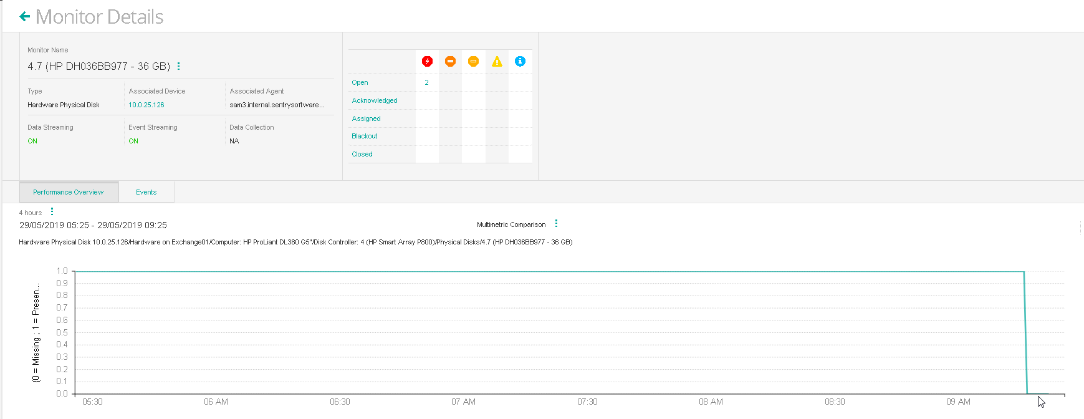Switch to the Events tab
The height and width of the screenshot is (419, 1084).
point(146,192)
